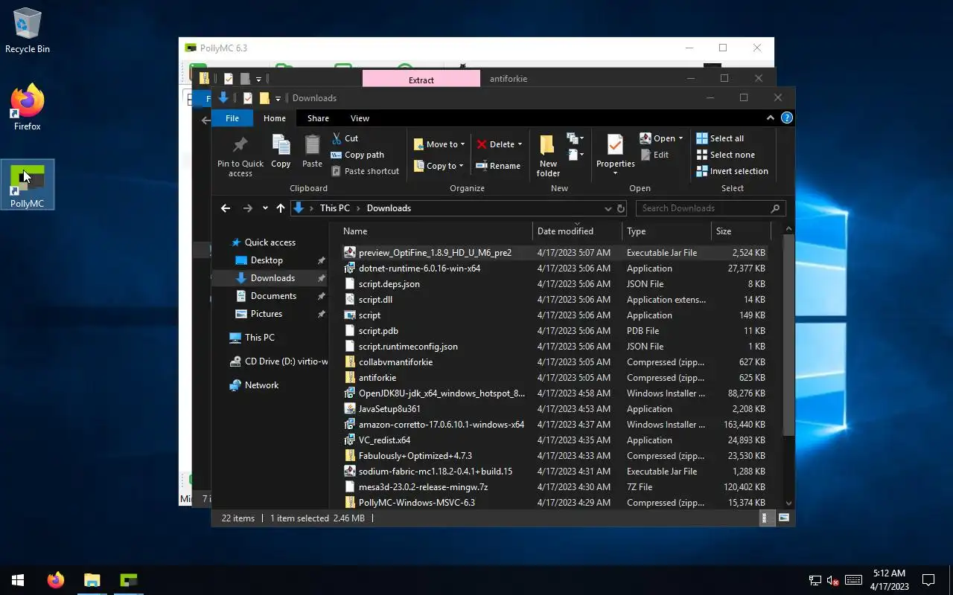Select Quick access in navigation pane

(270, 242)
